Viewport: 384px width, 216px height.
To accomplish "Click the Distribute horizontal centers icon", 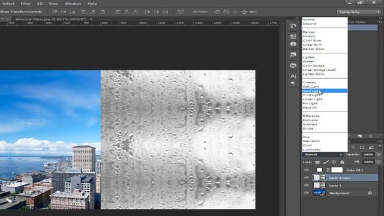I will pos(157,12).
